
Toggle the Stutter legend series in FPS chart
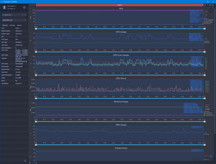208,23
